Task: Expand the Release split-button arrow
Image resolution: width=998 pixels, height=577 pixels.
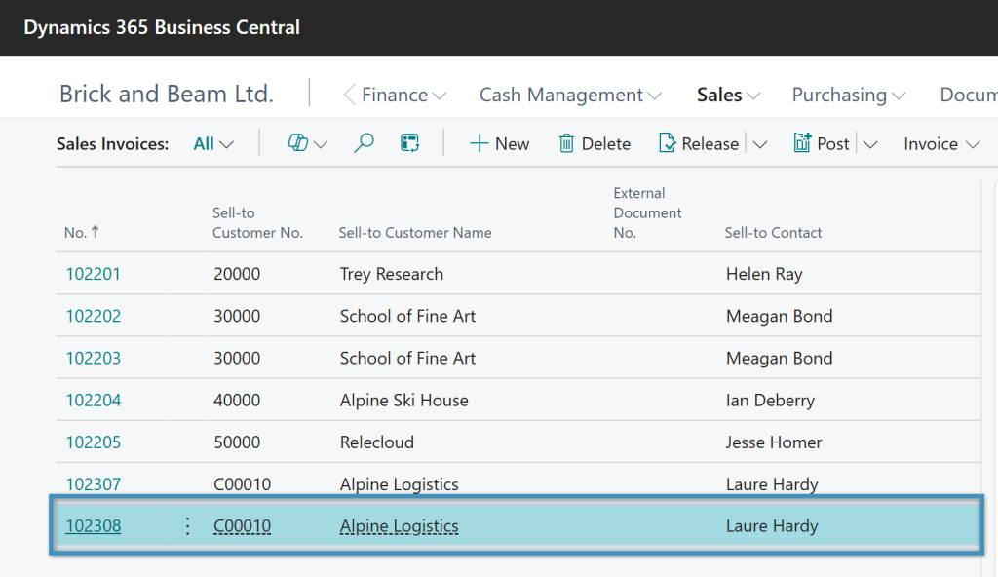Action: coord(760,144)
